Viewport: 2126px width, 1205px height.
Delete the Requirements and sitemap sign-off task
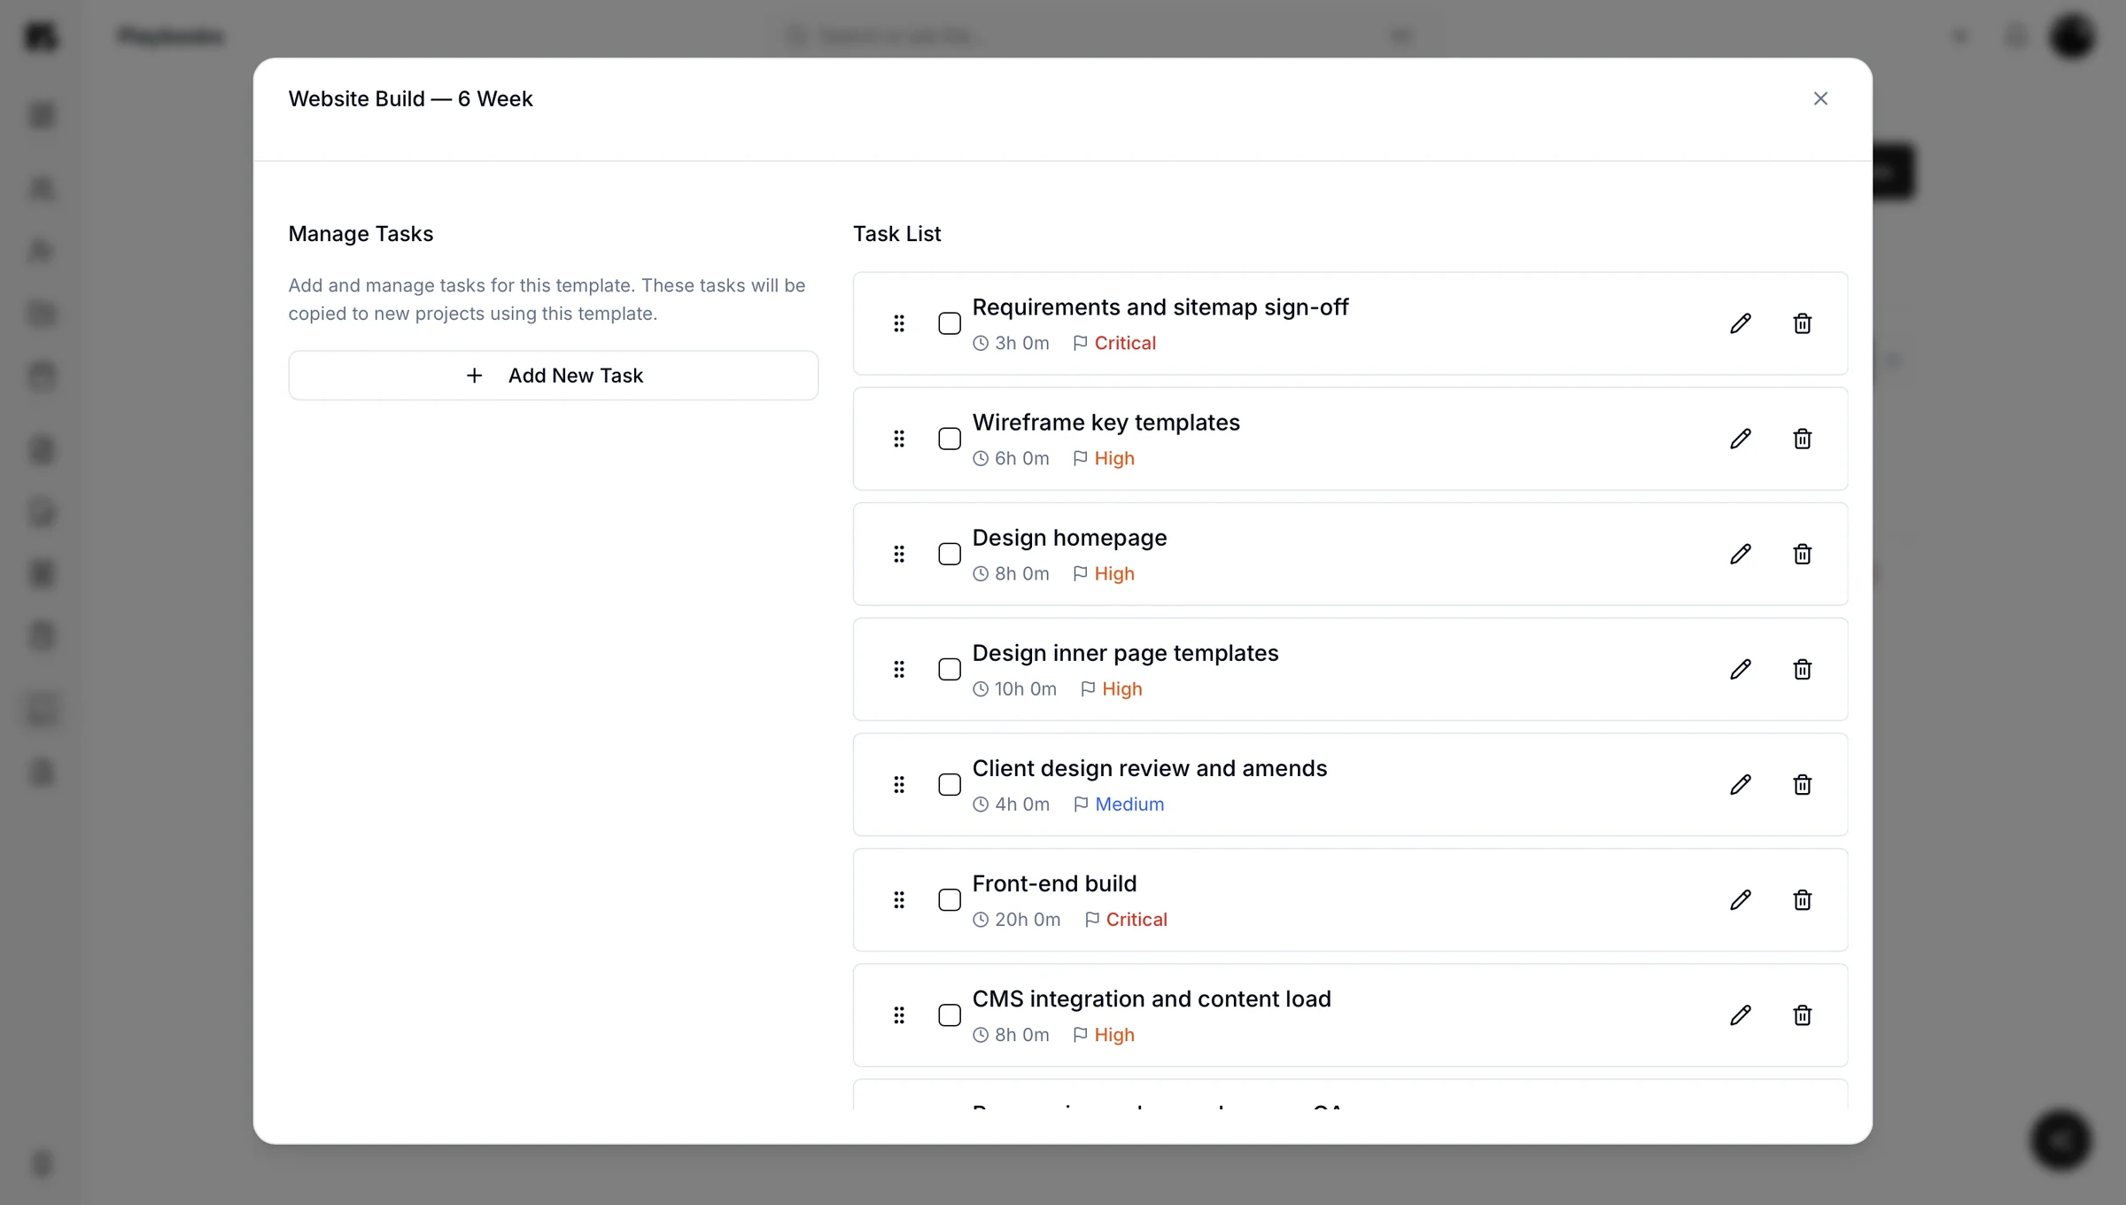point(1802,323)
